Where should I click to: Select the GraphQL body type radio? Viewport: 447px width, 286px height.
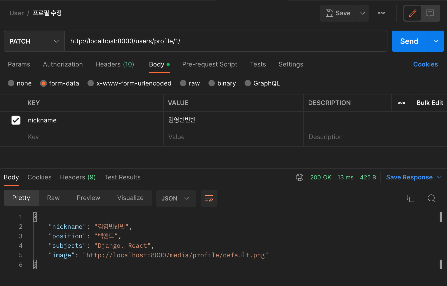pyautogui.click(x=248, y=83)
